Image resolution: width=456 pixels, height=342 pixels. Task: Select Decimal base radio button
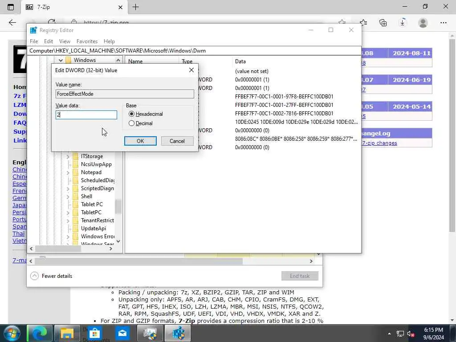(131, 123)
